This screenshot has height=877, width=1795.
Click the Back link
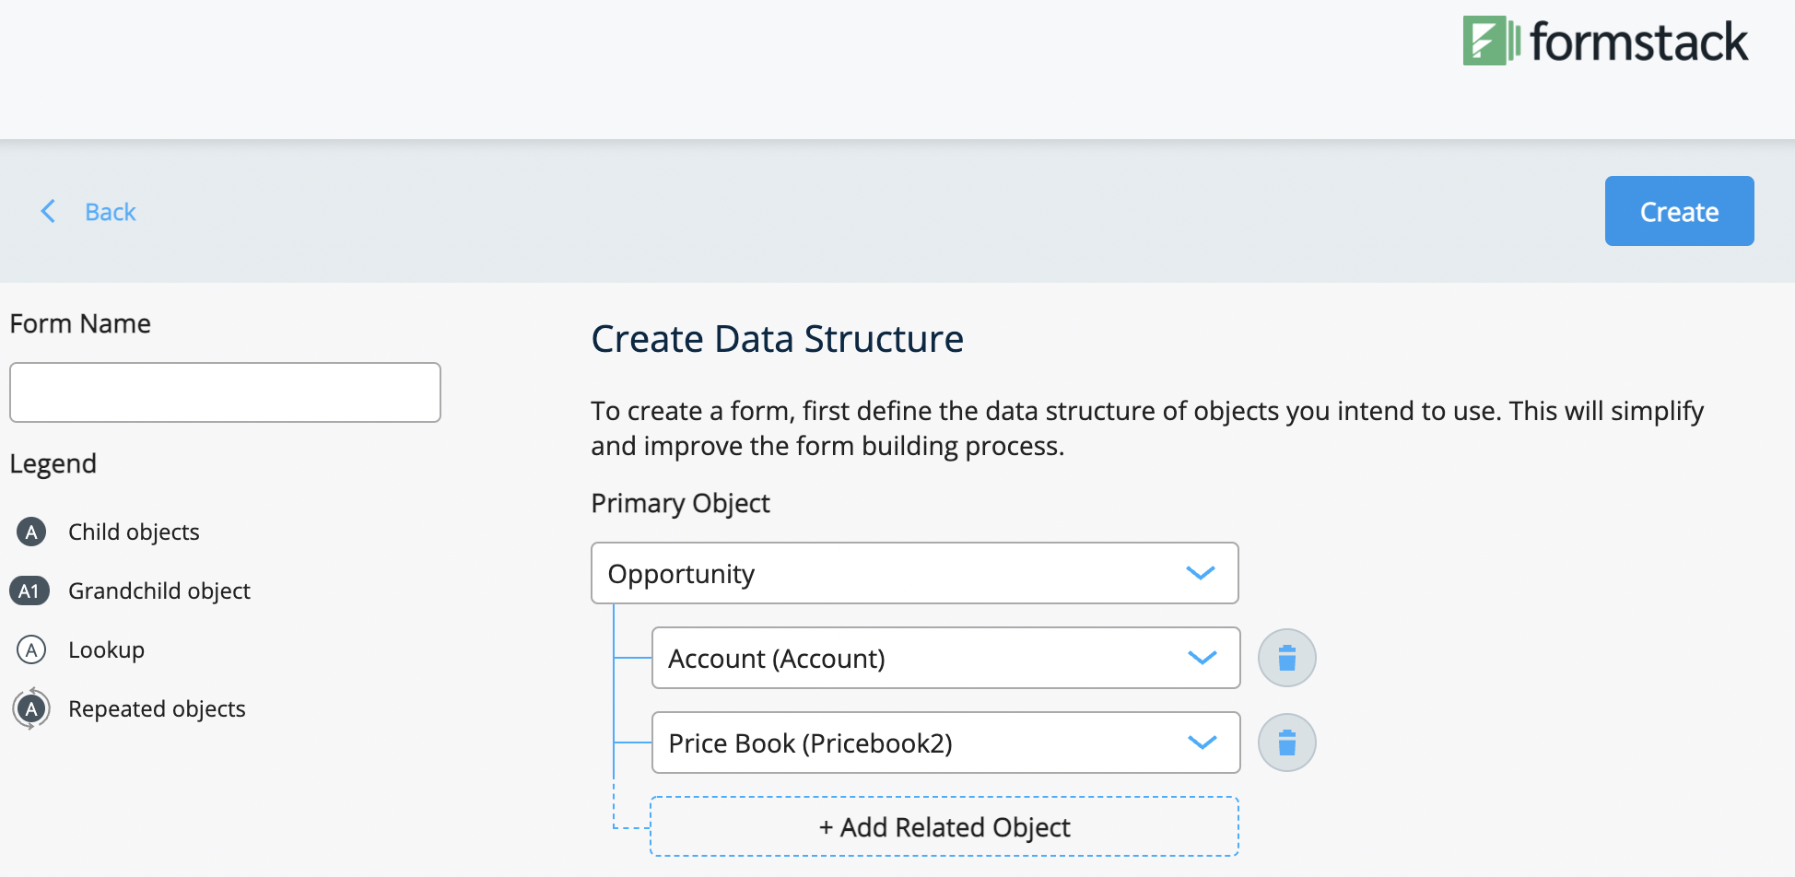[110, 211]
